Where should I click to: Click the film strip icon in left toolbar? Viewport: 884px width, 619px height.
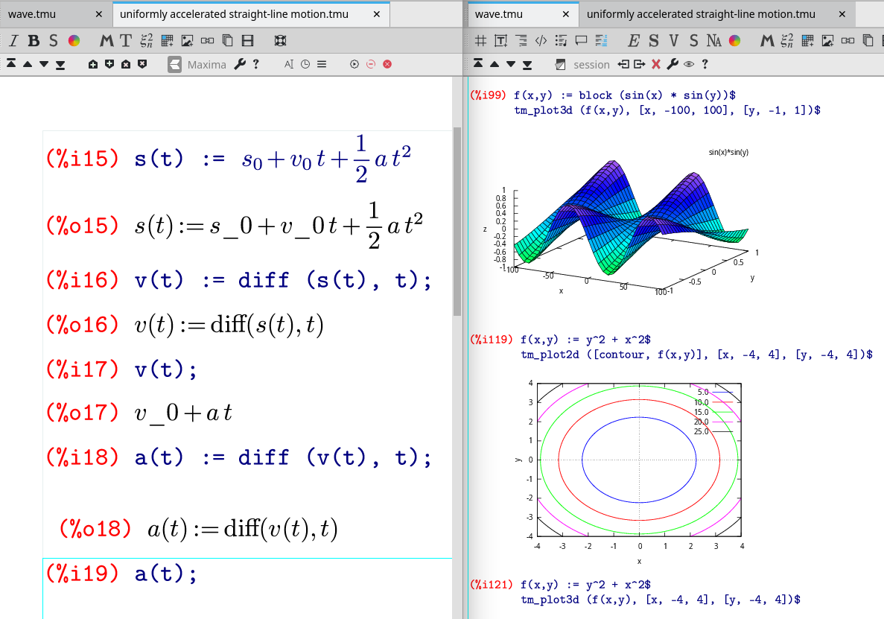[247, 40]
